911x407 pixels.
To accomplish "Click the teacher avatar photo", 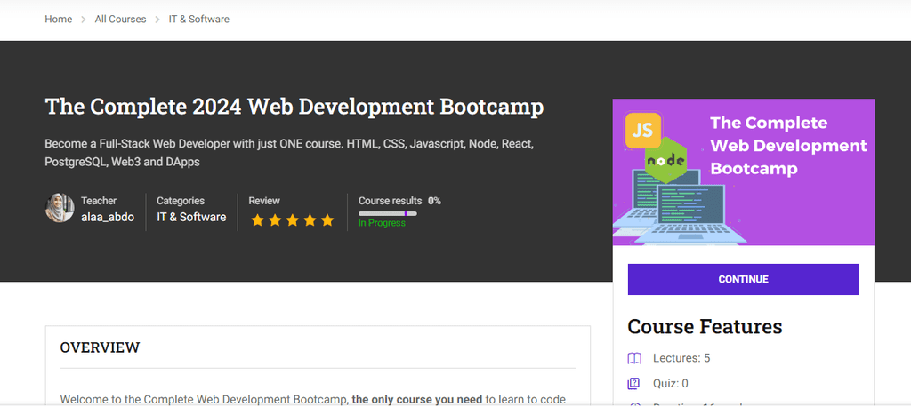I will point(60,208).
